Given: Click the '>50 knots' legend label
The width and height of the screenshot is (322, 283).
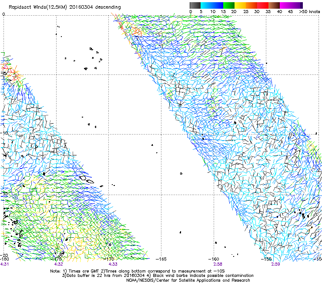Looking at the screenshot, I should pos(309,12).
